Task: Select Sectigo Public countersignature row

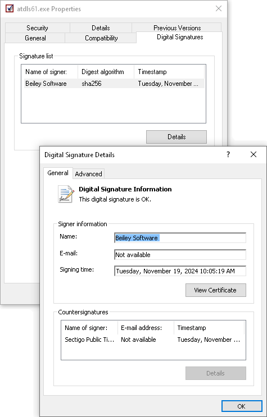Action: (153, 340)
